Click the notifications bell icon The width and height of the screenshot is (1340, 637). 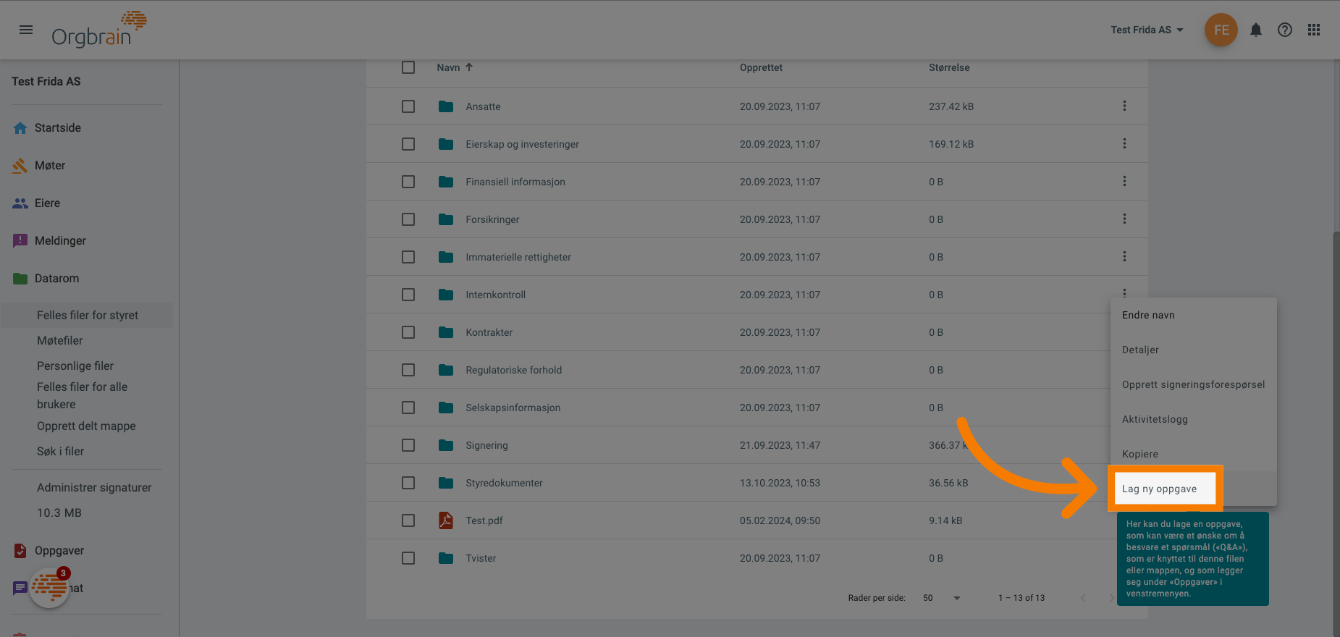(1256, 30)
